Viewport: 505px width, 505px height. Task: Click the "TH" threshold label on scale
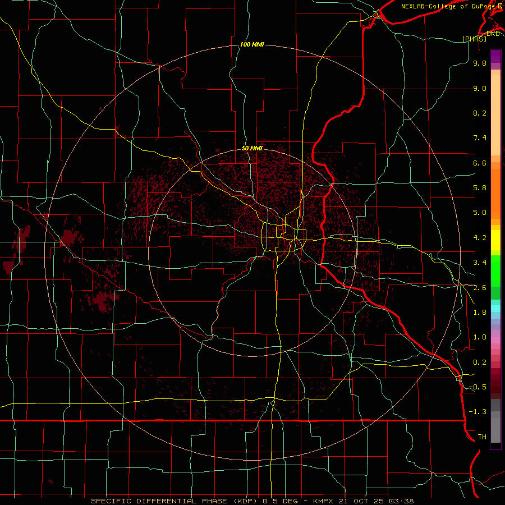(x=482, y=437)
